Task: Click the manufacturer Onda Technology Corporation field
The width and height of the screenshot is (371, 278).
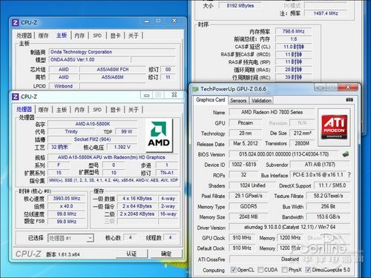Action: pyautogui.click(x=112, y=52)
